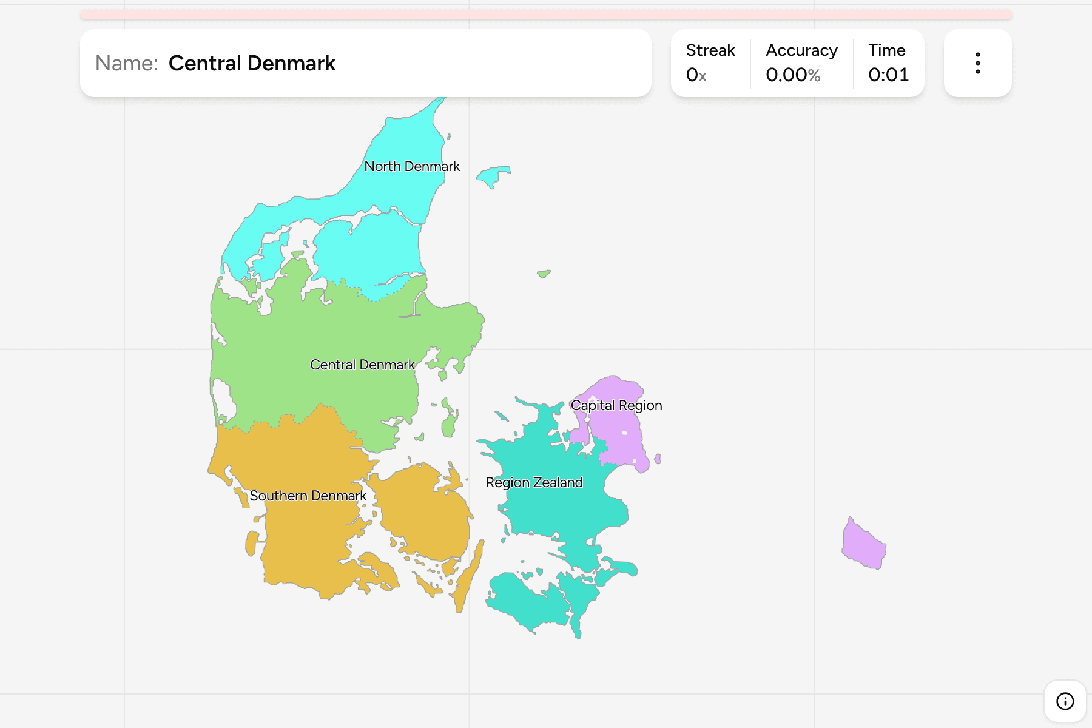Screen dimensions: 1092x728
Task: Click the 'Region Zealand' map label
Action: pos(534,482)
